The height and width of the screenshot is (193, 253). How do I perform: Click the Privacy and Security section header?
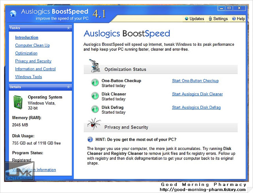[x=160, y=127]
